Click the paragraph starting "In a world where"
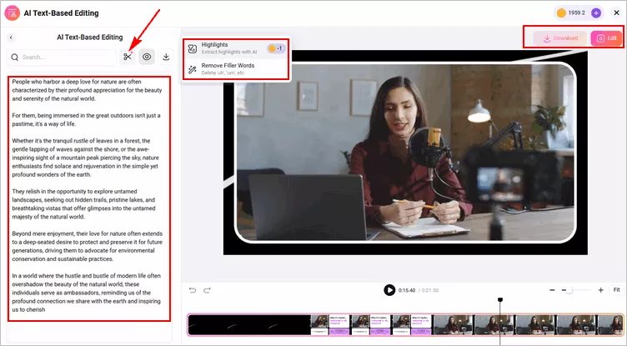The image size is (627, 346). [87, 293]
